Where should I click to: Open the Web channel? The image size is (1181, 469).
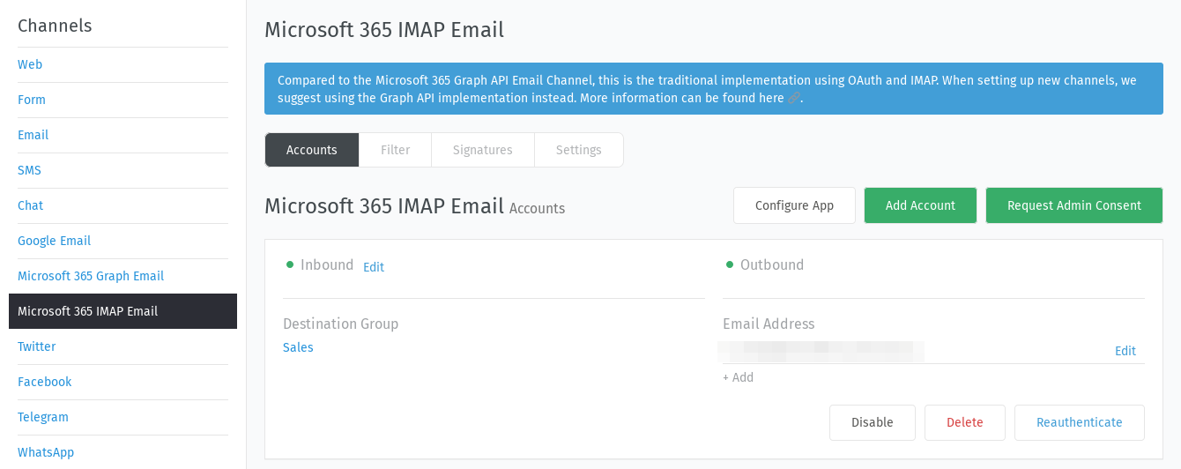click(30, 64)
